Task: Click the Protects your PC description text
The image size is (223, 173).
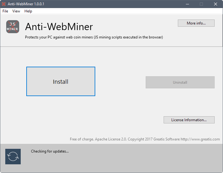Action: (94, 37)
